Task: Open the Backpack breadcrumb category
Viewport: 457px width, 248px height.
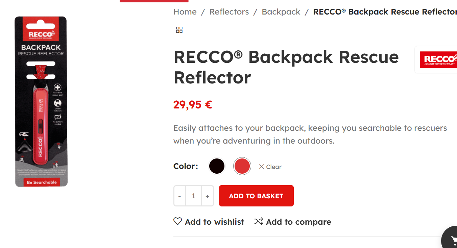Action: point(281,12)
